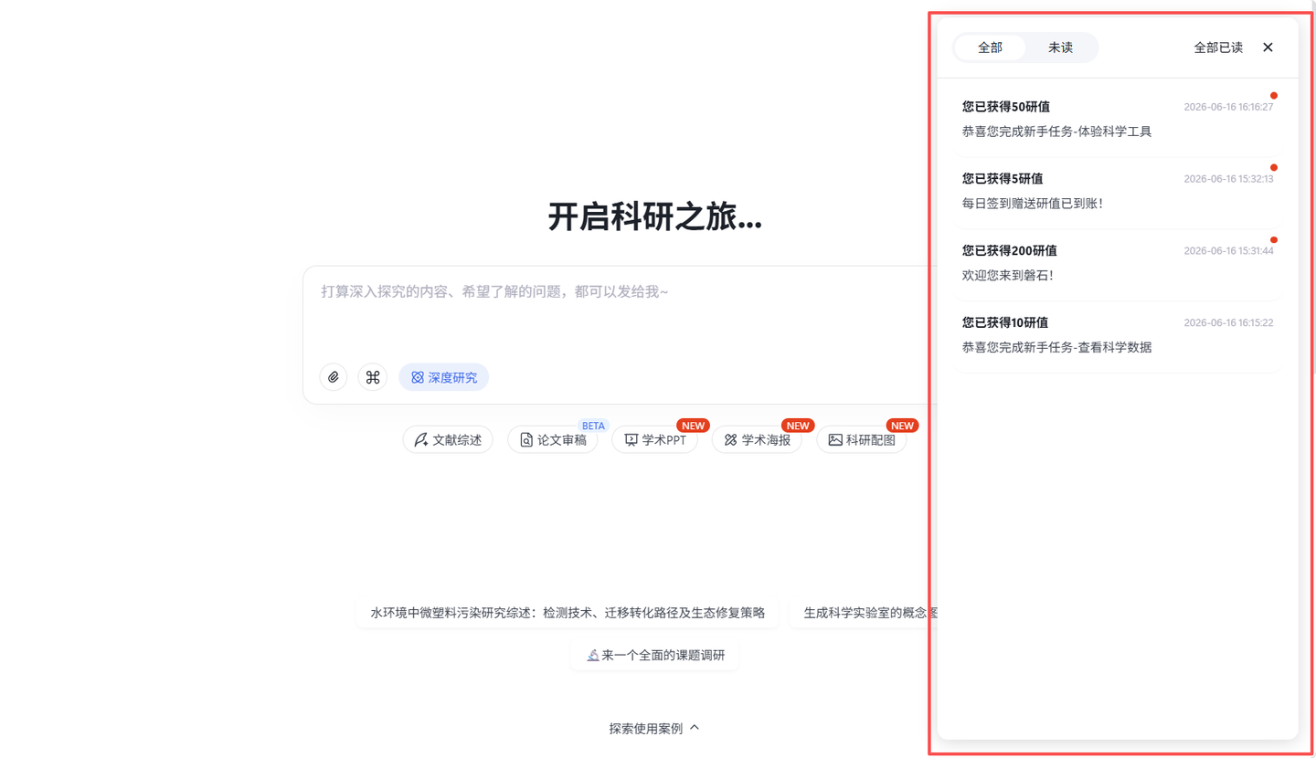Toggle the 深度研究 mode chip
1316x758 pixels.
tap(443, 377)
